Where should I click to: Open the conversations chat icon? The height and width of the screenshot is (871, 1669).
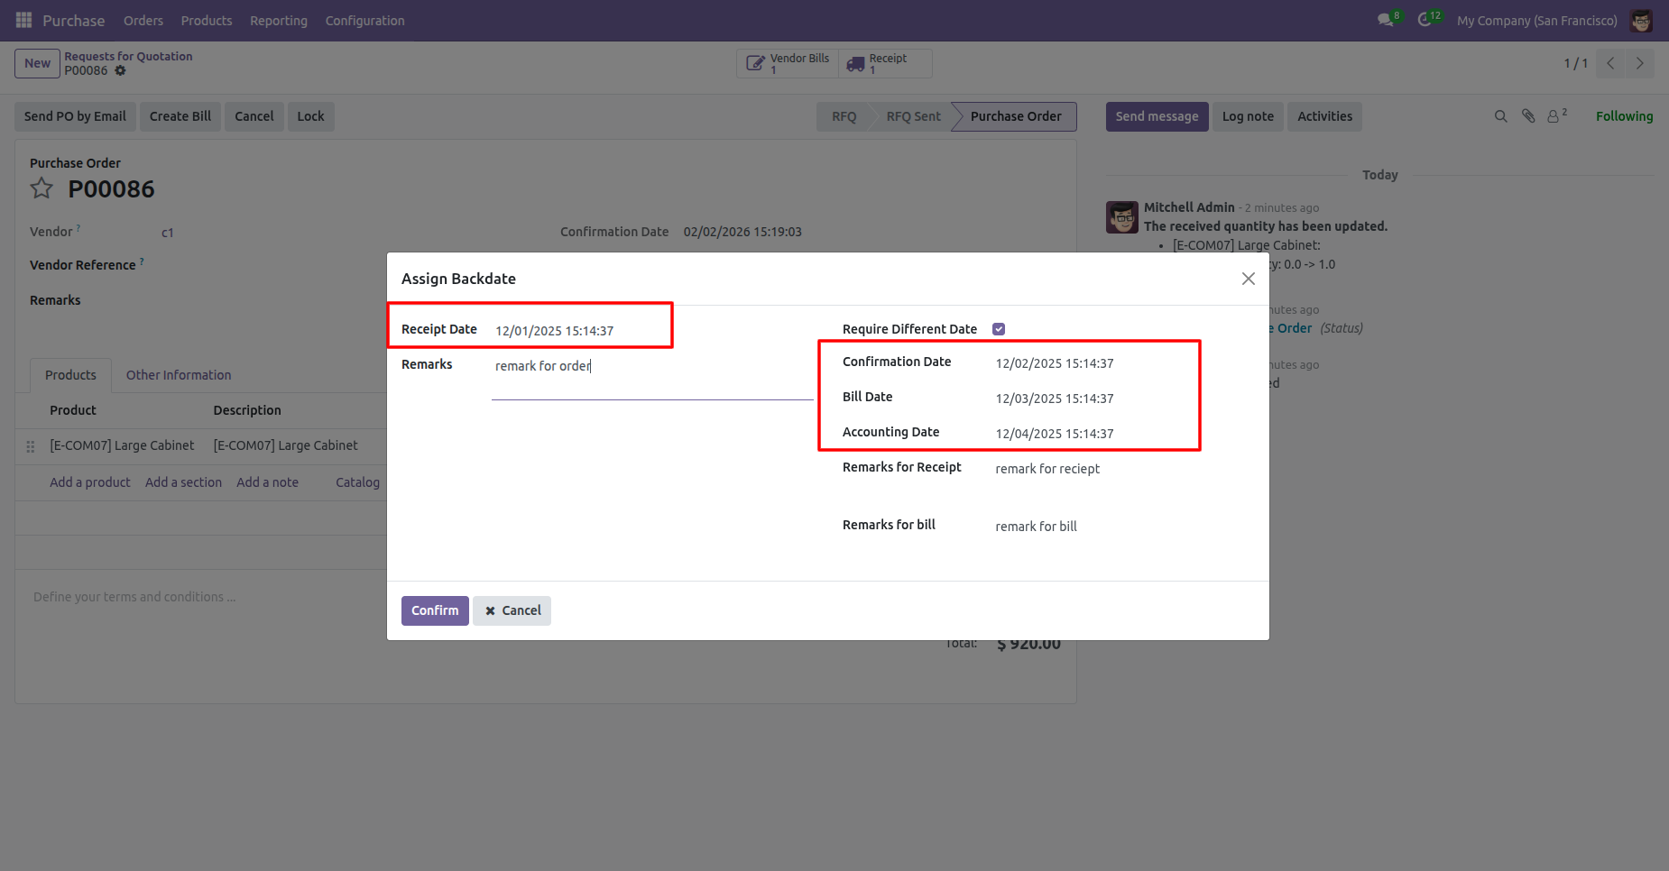[1386, 20]
